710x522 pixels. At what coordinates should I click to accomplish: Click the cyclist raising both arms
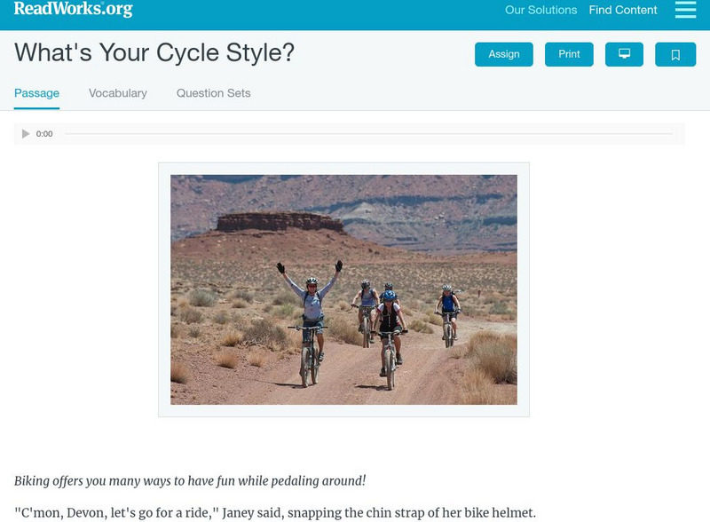point(310,306)
